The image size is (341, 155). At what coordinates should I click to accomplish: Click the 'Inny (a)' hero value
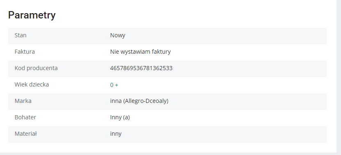pos(120,117)
